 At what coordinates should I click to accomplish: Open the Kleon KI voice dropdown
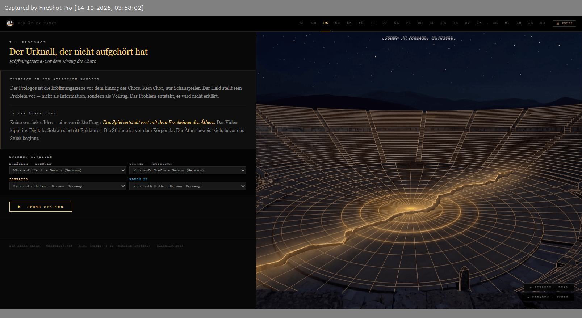188,186
